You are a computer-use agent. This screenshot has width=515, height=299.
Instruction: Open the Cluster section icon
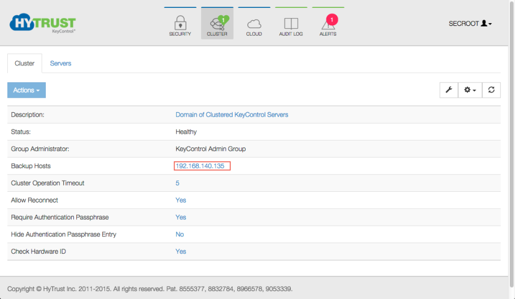point(217,23)
